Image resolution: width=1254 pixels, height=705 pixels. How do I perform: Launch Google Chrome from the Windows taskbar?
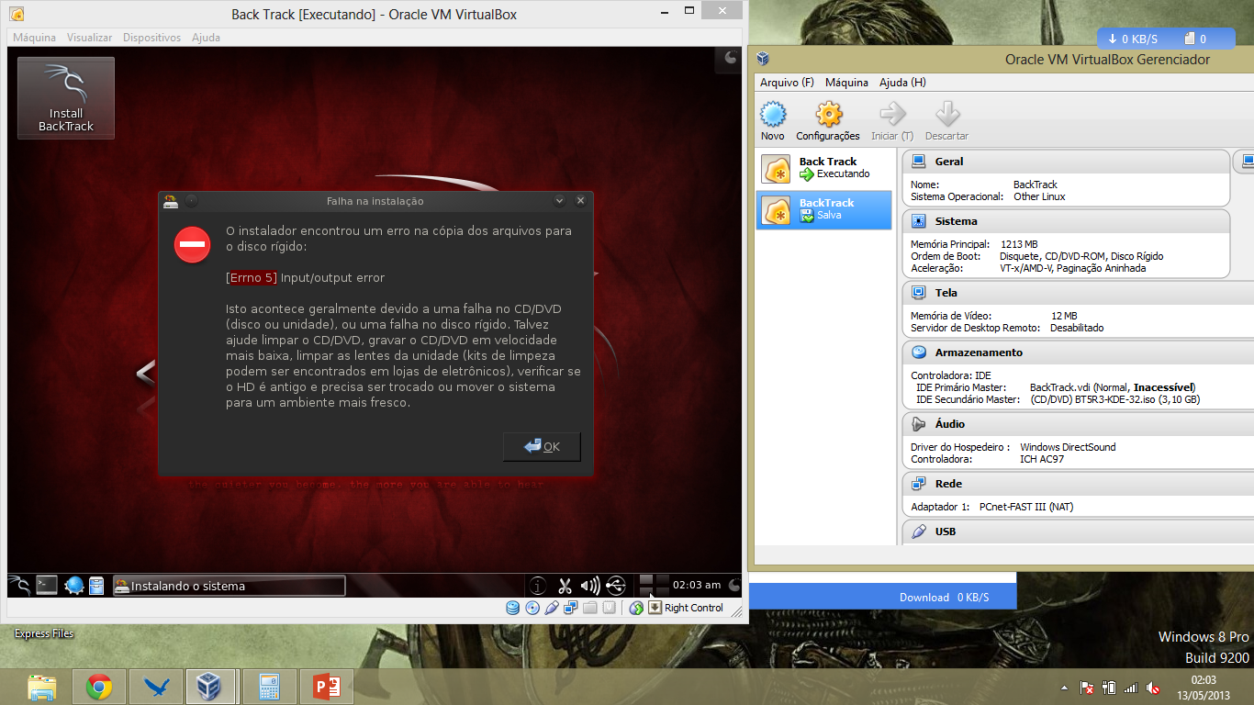(99, 687)
